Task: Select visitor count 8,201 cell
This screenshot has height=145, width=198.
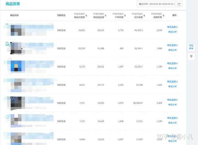Action: pyautogui.click(x=82, y=85)
